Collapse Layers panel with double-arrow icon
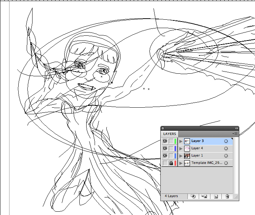 click(x=236, y=128)
